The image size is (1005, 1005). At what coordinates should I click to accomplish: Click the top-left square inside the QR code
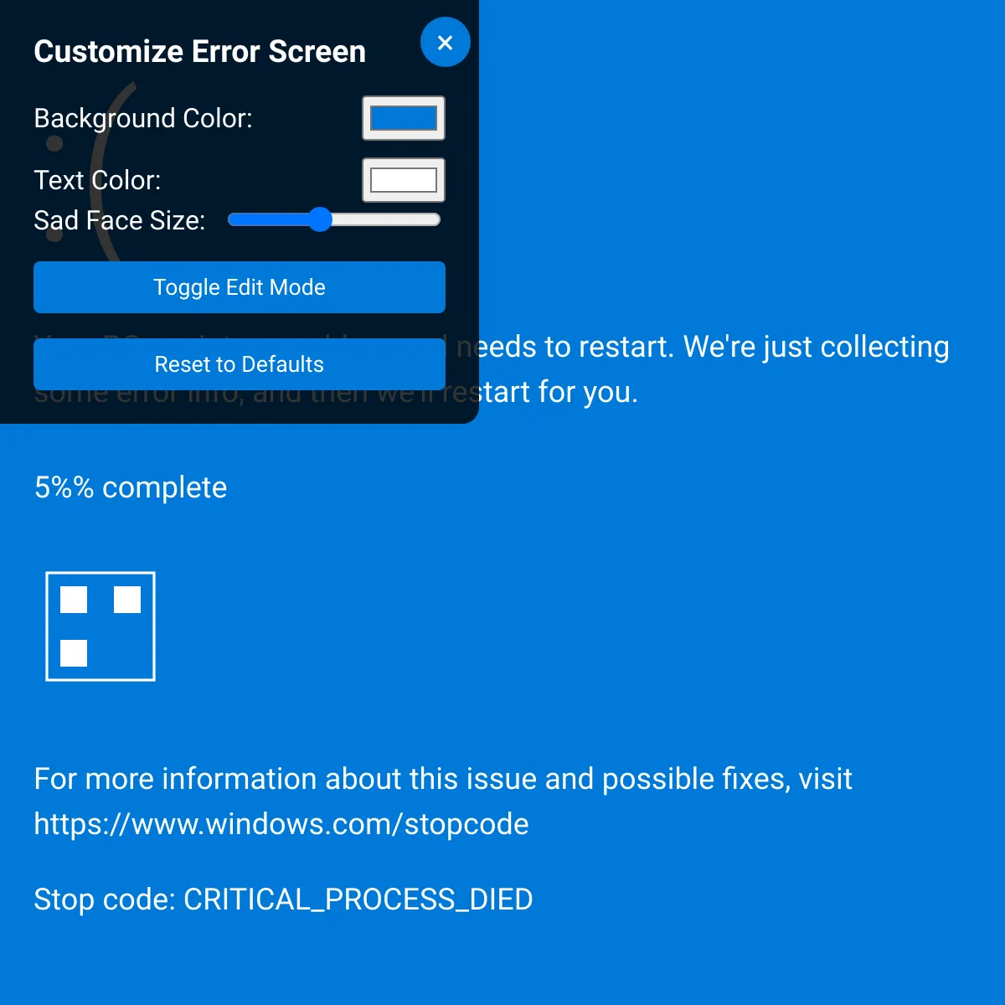74,600
